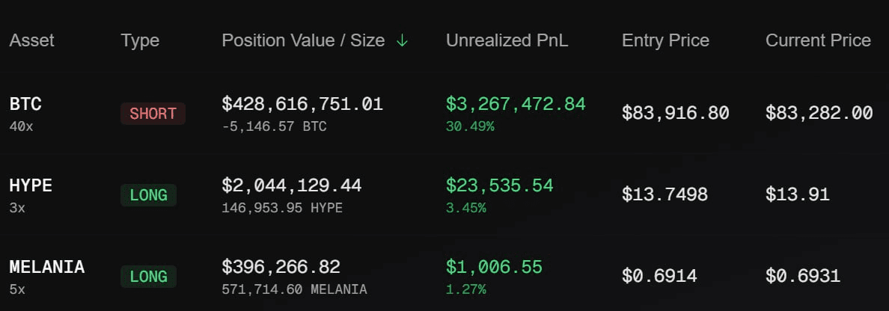Screen dimensions: 889x311
Task: Sort table by Unrealized PnL column
Action: click(x=507, y=41)
